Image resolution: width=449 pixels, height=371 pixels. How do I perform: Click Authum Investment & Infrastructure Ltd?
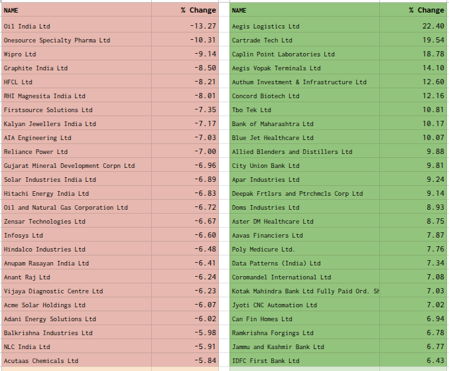pos(304,82)
